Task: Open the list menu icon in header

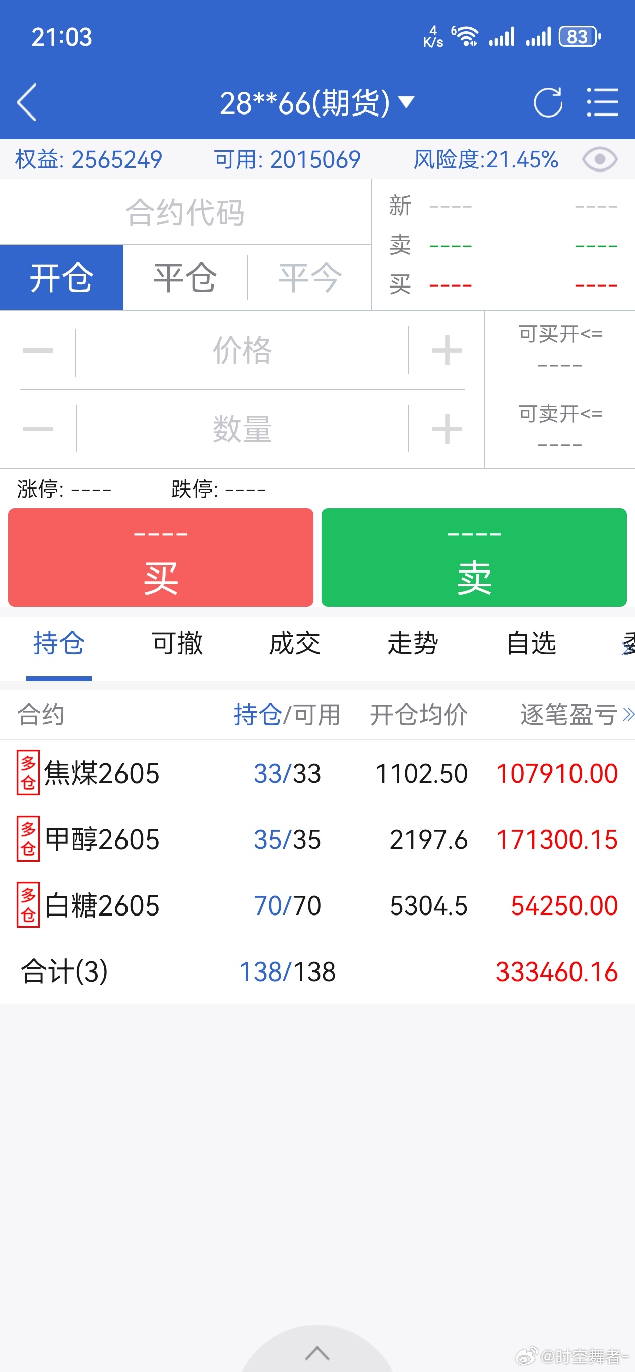Action: tap(603, 102)
